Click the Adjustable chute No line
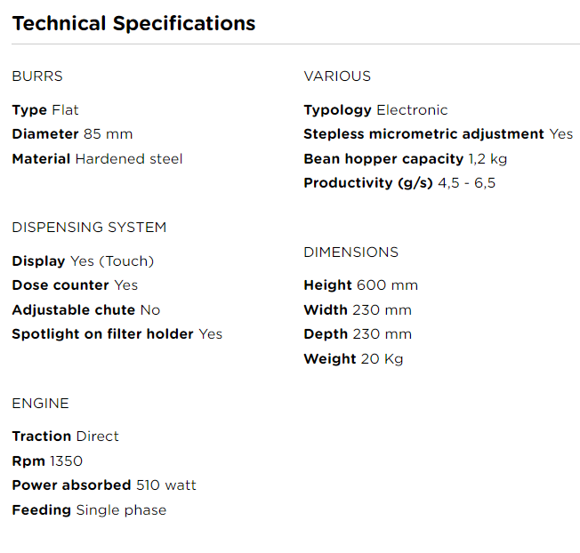The image size is (580, 553). coord(86,310)
